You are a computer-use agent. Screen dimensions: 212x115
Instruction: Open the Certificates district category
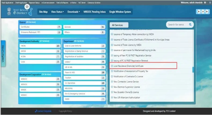pos(40,27)
